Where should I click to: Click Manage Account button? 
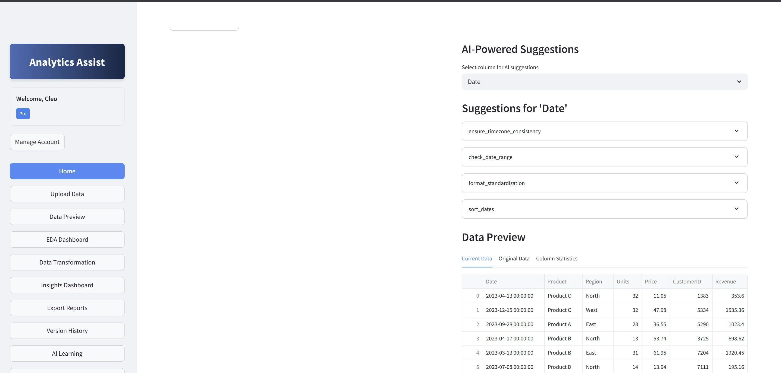click(x=37, y=142)
